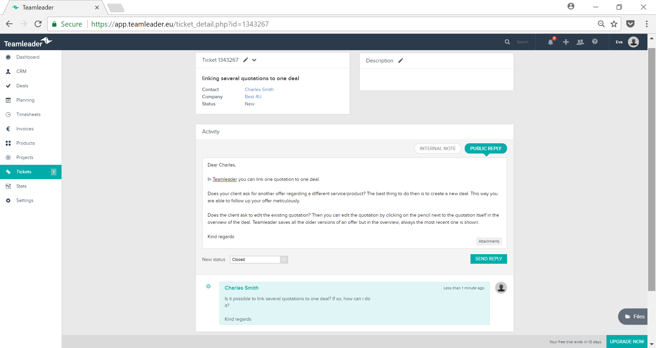Click the CRM person icon in sidebar

pos(8,72)
